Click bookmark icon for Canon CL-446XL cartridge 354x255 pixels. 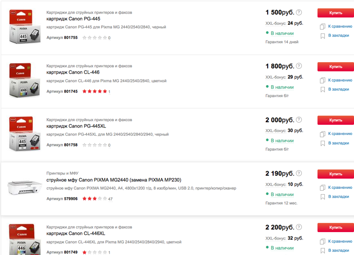[x=323, y=251]
